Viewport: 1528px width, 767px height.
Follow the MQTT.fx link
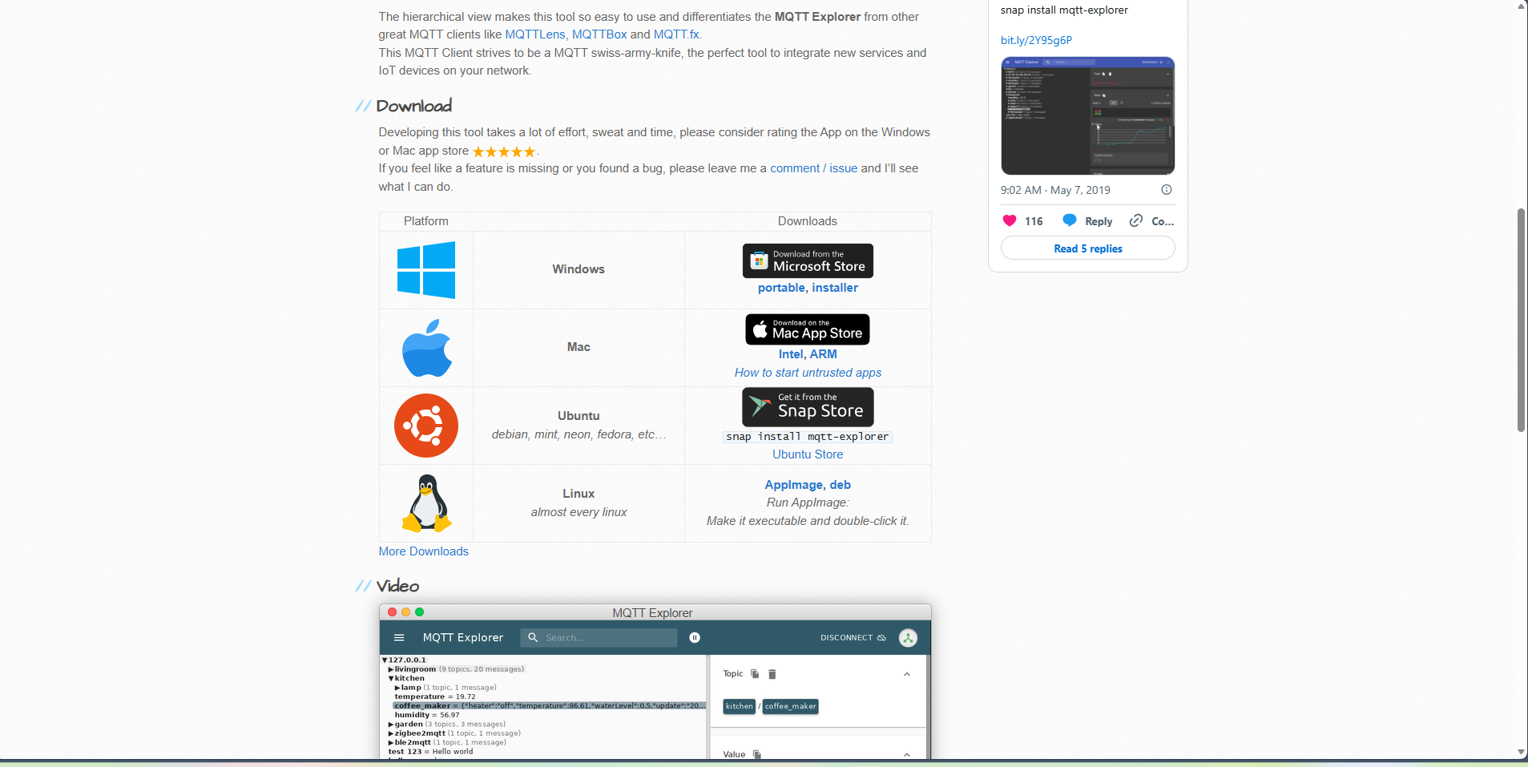click(x=676, y=34)
